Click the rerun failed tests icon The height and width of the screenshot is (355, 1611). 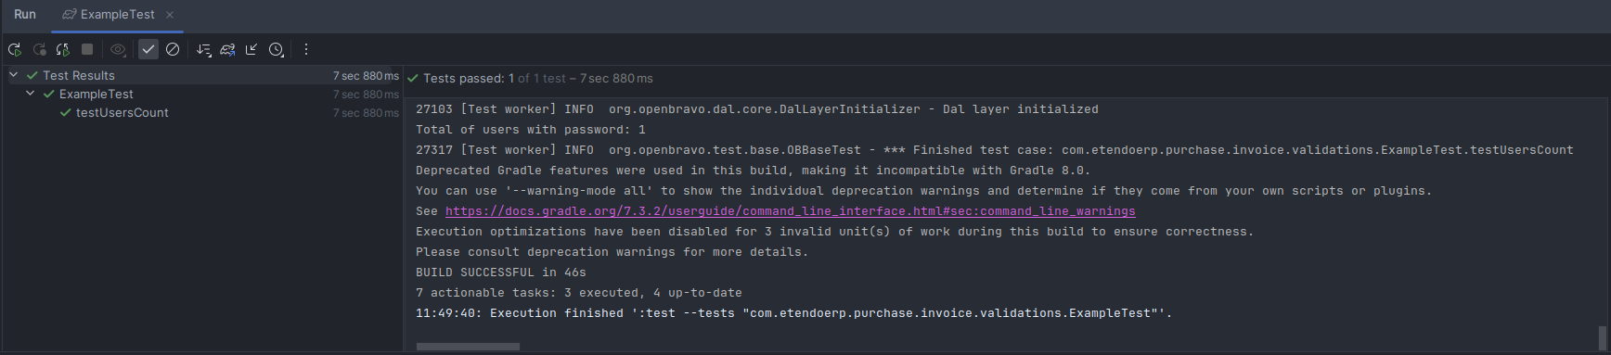(x=39, y=50)
